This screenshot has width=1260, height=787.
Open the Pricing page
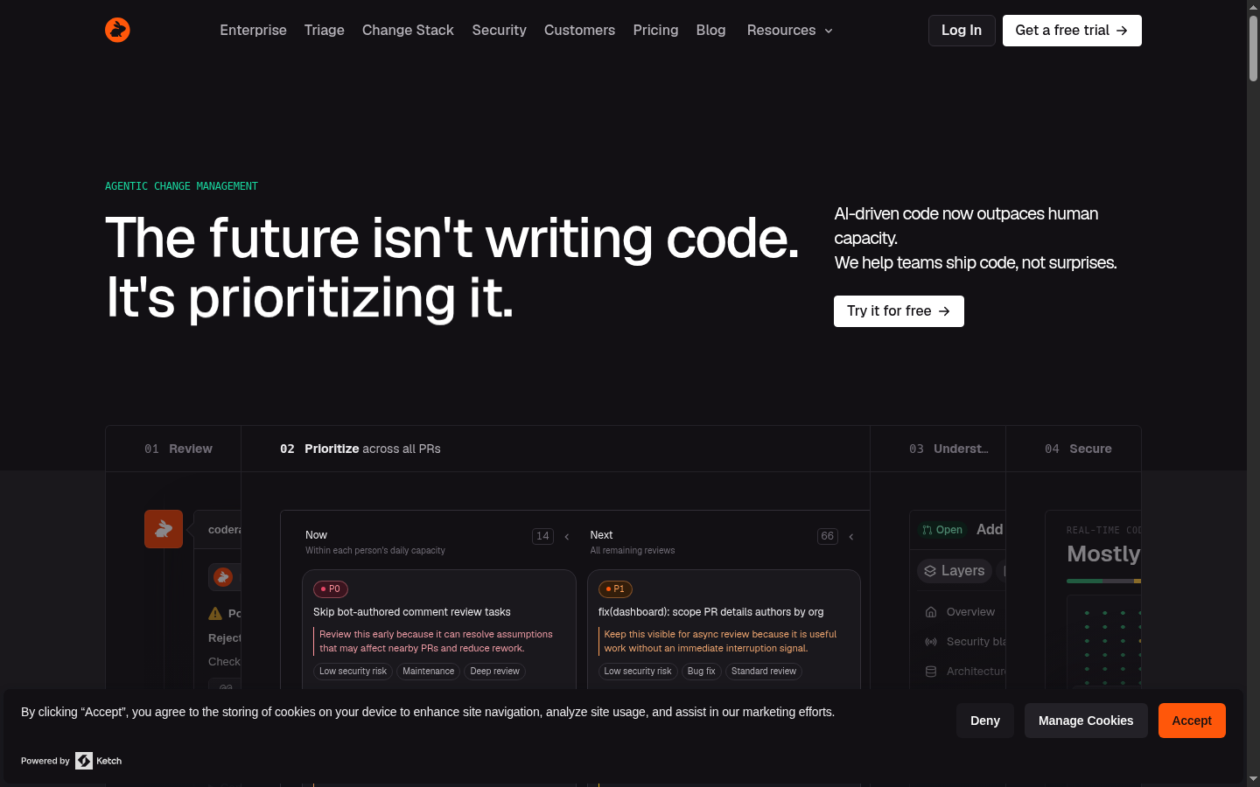656,31
